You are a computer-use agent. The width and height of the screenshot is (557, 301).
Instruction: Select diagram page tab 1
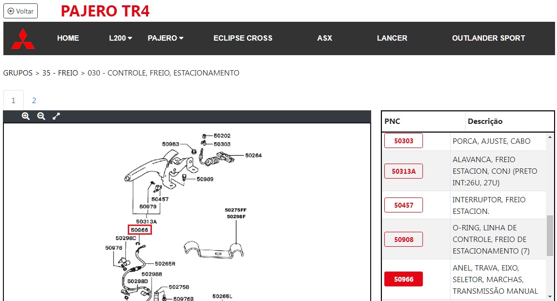pos(14,101)
